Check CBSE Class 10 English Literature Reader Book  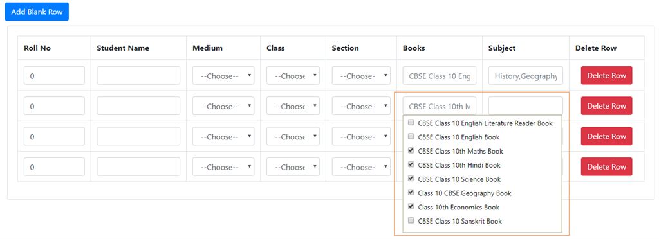tap(411, 123)
